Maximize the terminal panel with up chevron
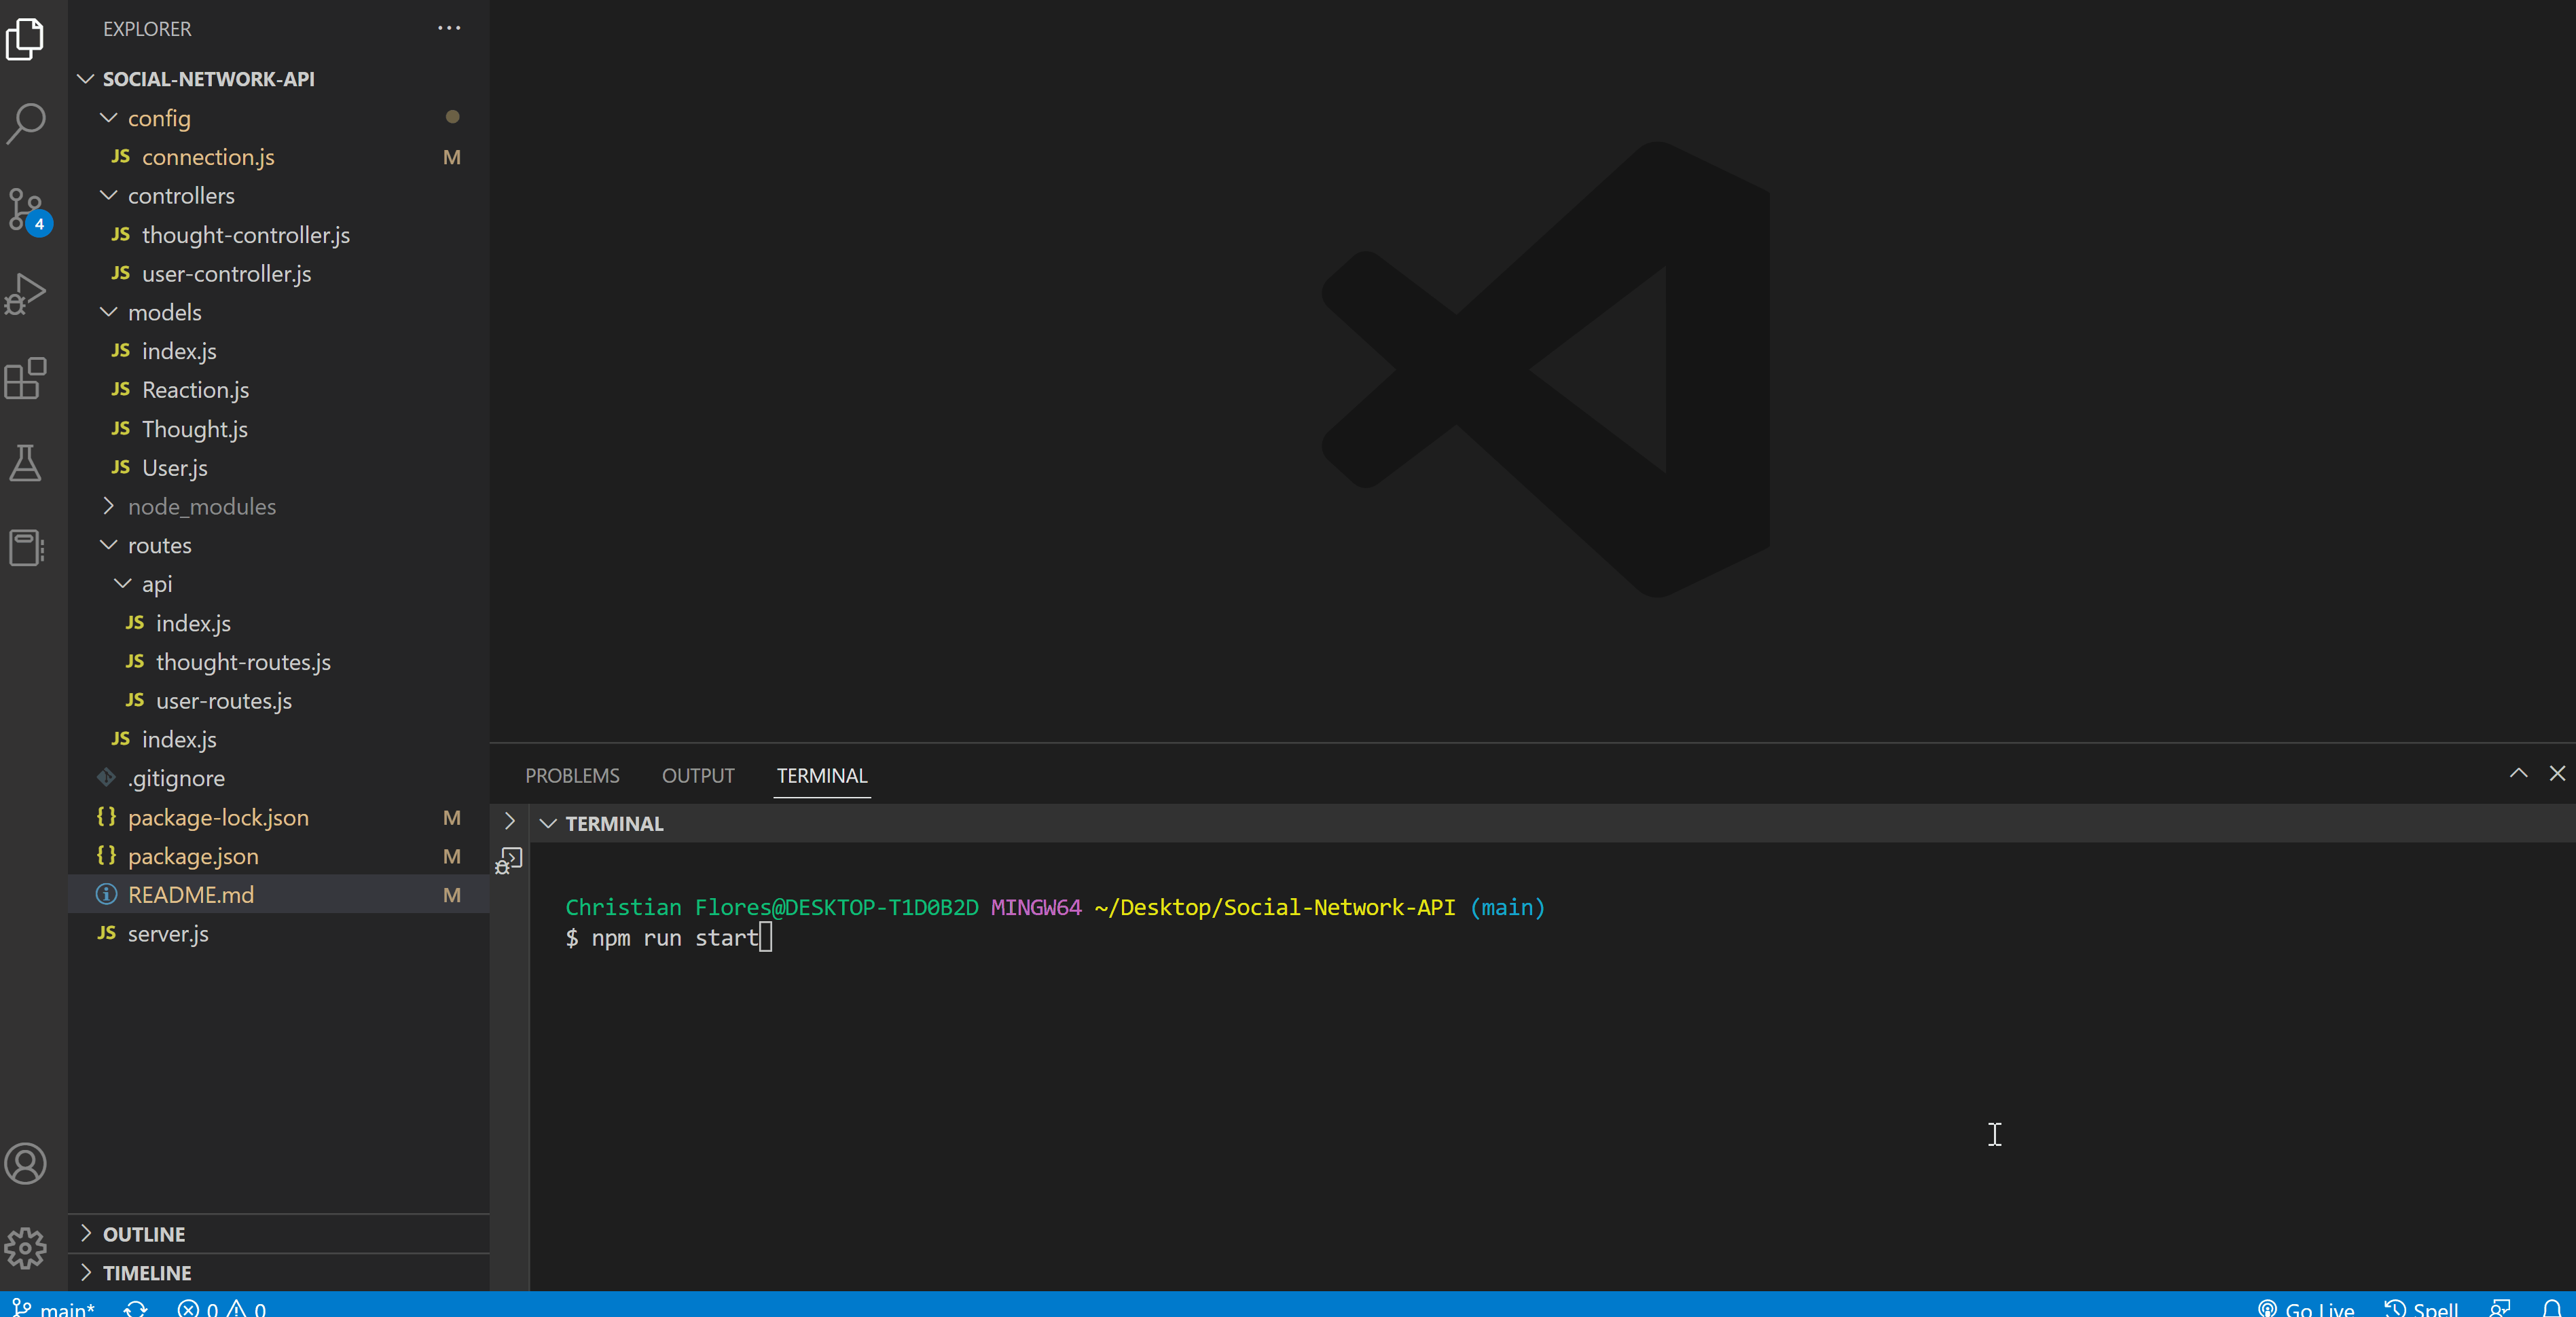This screenshot has width=2576, height=1317. tap(2518, 773)
